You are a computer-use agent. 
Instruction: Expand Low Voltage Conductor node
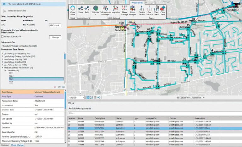click(x=3, y=54)
